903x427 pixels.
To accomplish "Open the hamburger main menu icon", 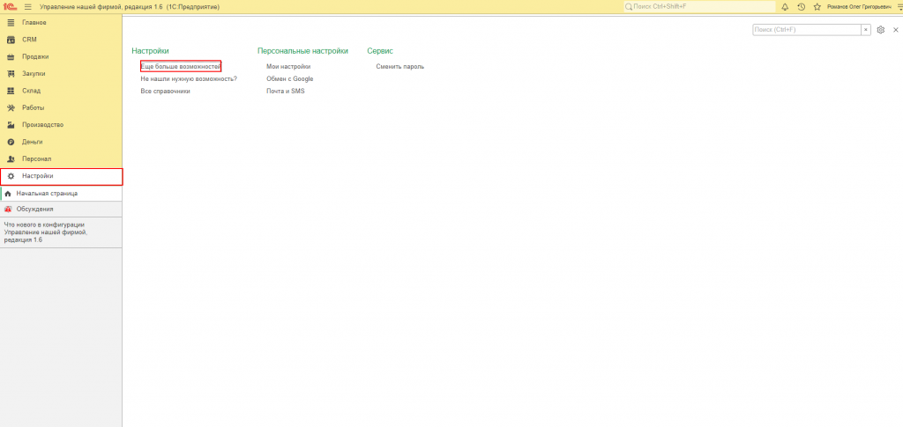I will click(27, 6).
